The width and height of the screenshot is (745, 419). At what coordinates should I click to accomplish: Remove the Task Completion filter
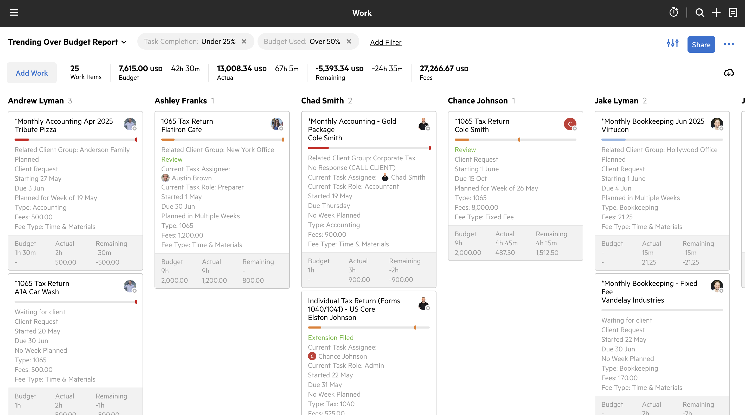244,42
